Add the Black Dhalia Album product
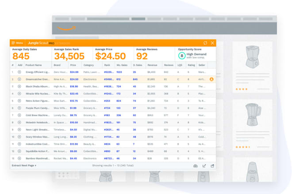The height and width of the screenshot is (194, 292). 19,86
